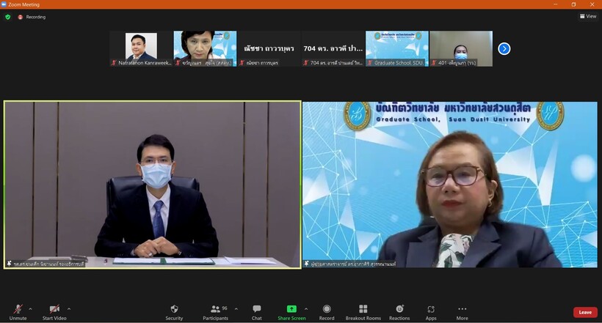This screenshot has width=602, height=323.
Task: Open Breakout Rooms
Action: tap(363, 312)
